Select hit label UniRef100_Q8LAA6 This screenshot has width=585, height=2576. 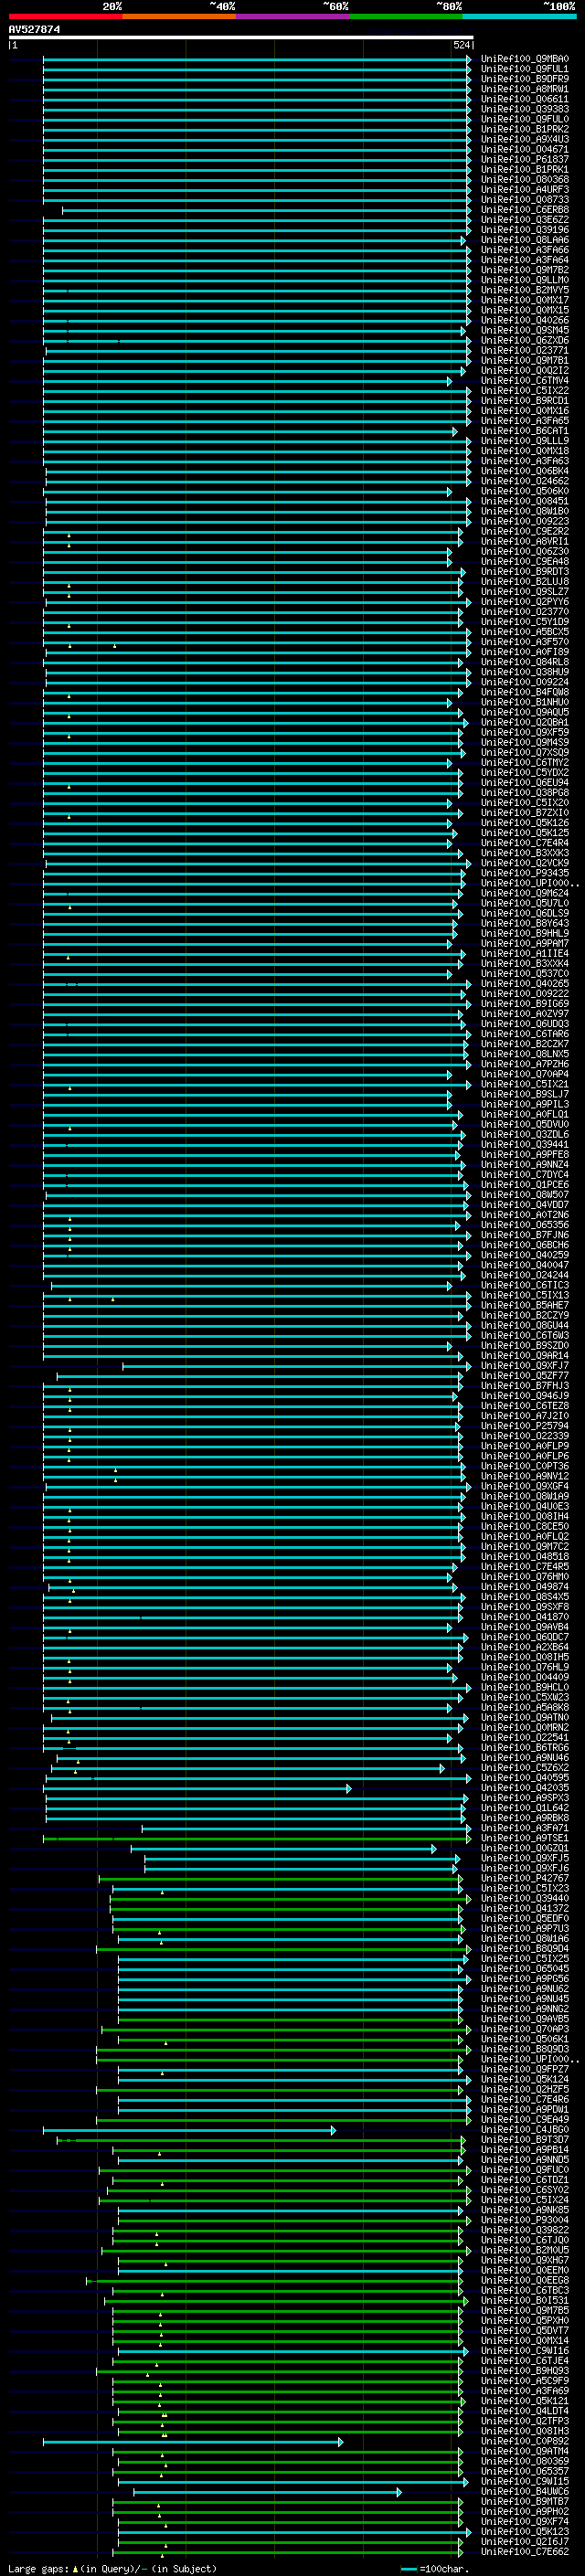(524, 240)
